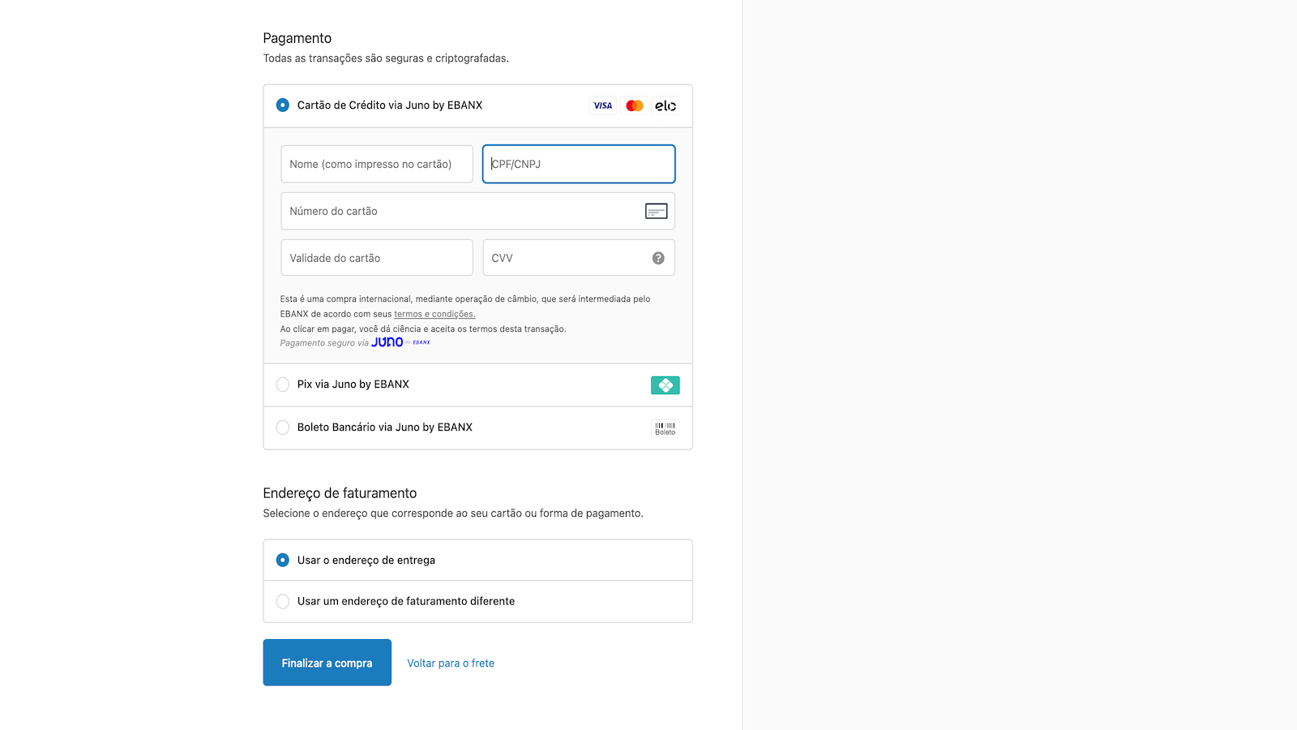Open the CVV help question mark
Screen dimensions: 1297x730
(x=658, y=258)
